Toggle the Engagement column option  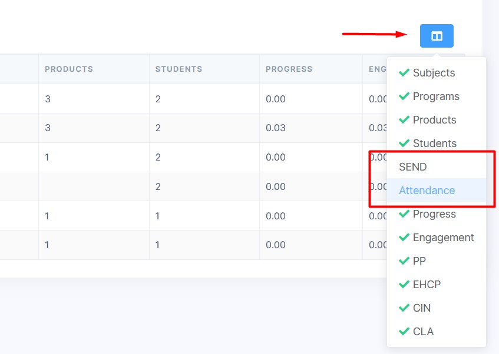[x=443, y=238]
